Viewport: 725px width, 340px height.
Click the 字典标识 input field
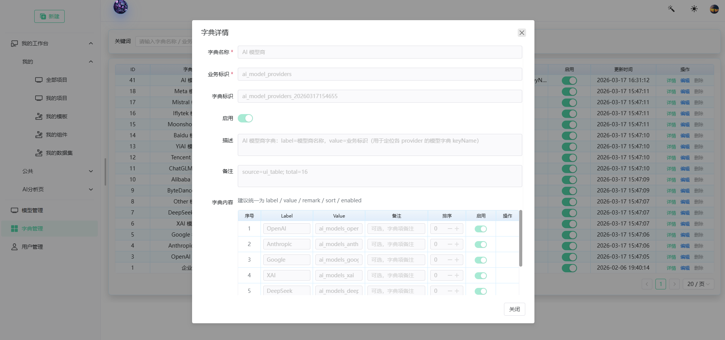(380, 96)
